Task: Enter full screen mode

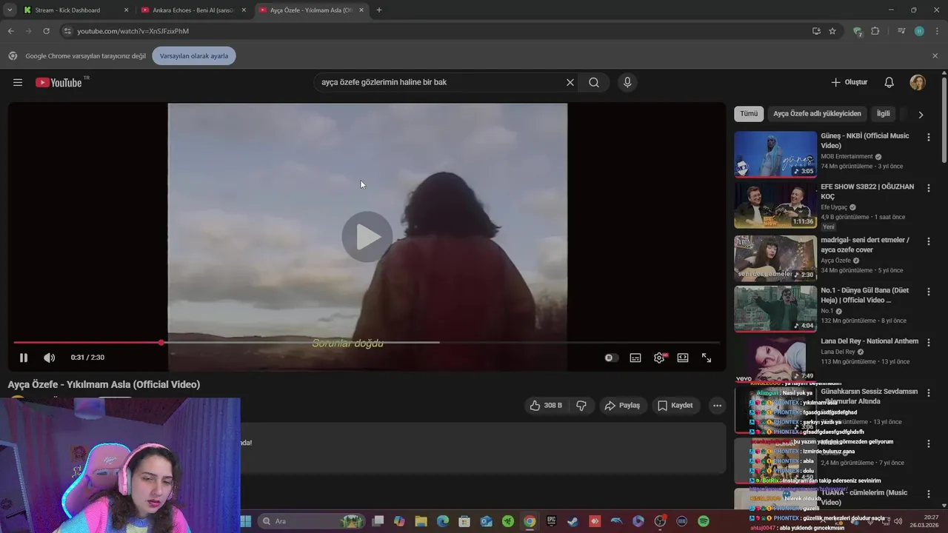Action: (x=707, y=358)
